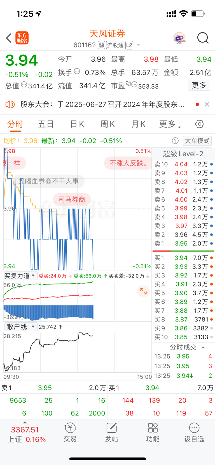Viewport: 215px width, 465px height.
Task: Open the robot assistant avatar
Action: (x=179, y=38)
